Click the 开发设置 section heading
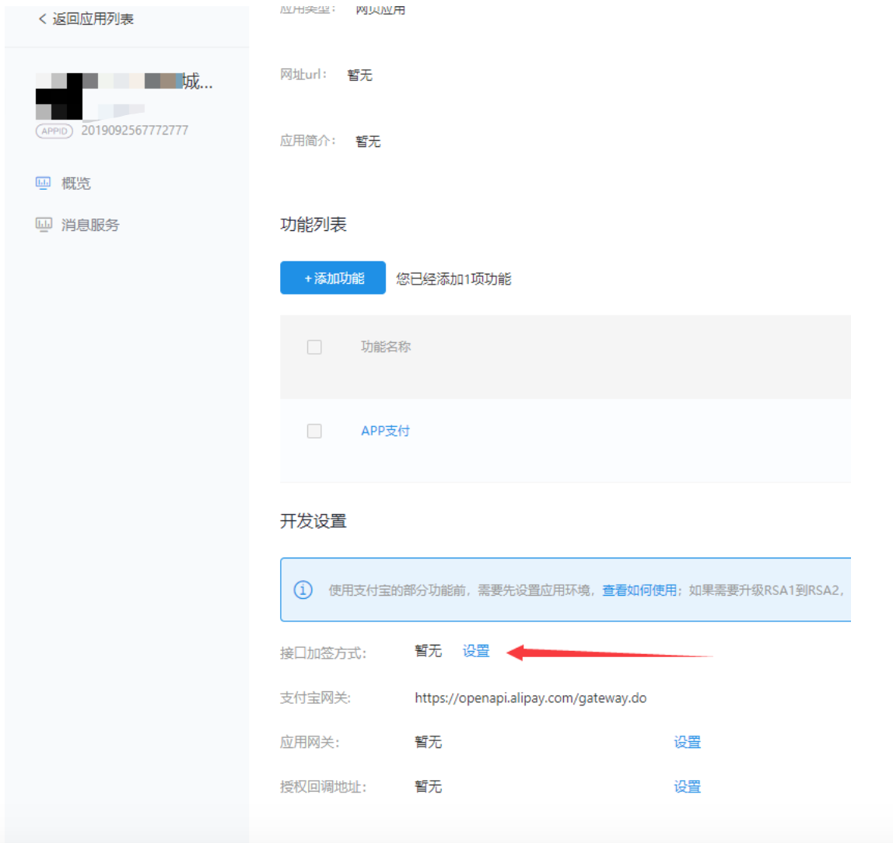This screenshot has height=843, width=893. 313,521
